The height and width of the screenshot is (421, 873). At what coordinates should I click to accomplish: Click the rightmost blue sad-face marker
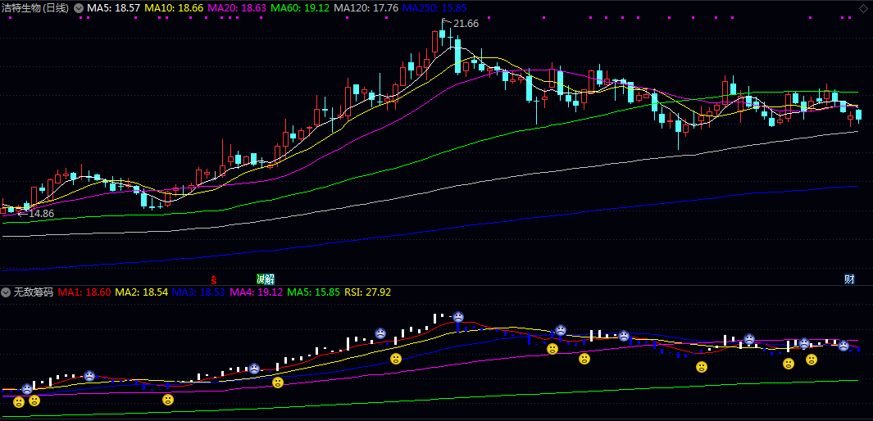tap(843, 346)
